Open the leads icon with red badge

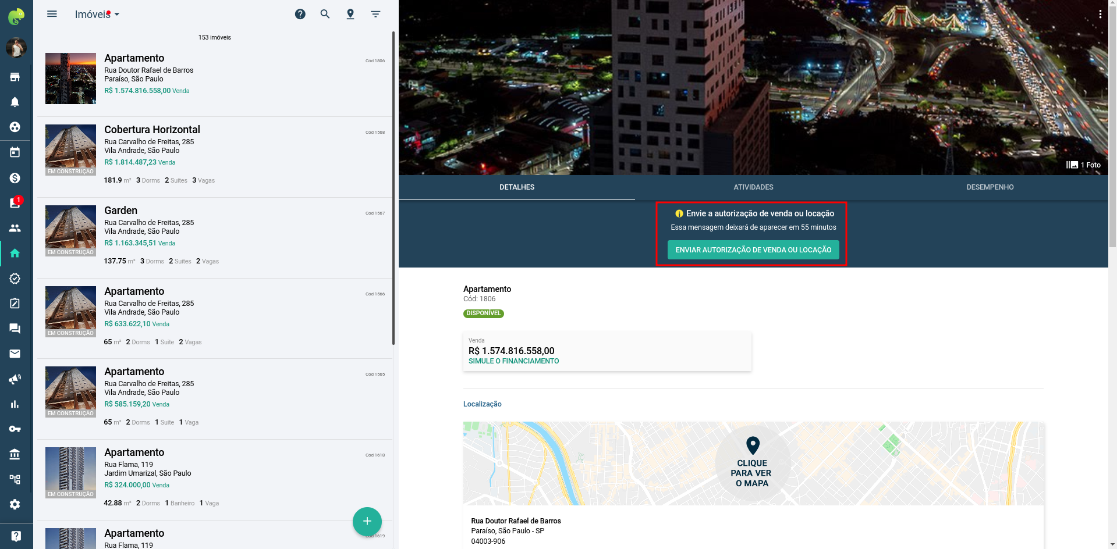(16, 202)
